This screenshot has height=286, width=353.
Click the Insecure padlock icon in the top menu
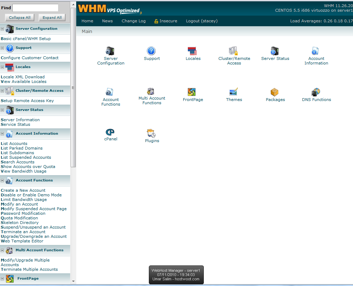click(156, 21)
